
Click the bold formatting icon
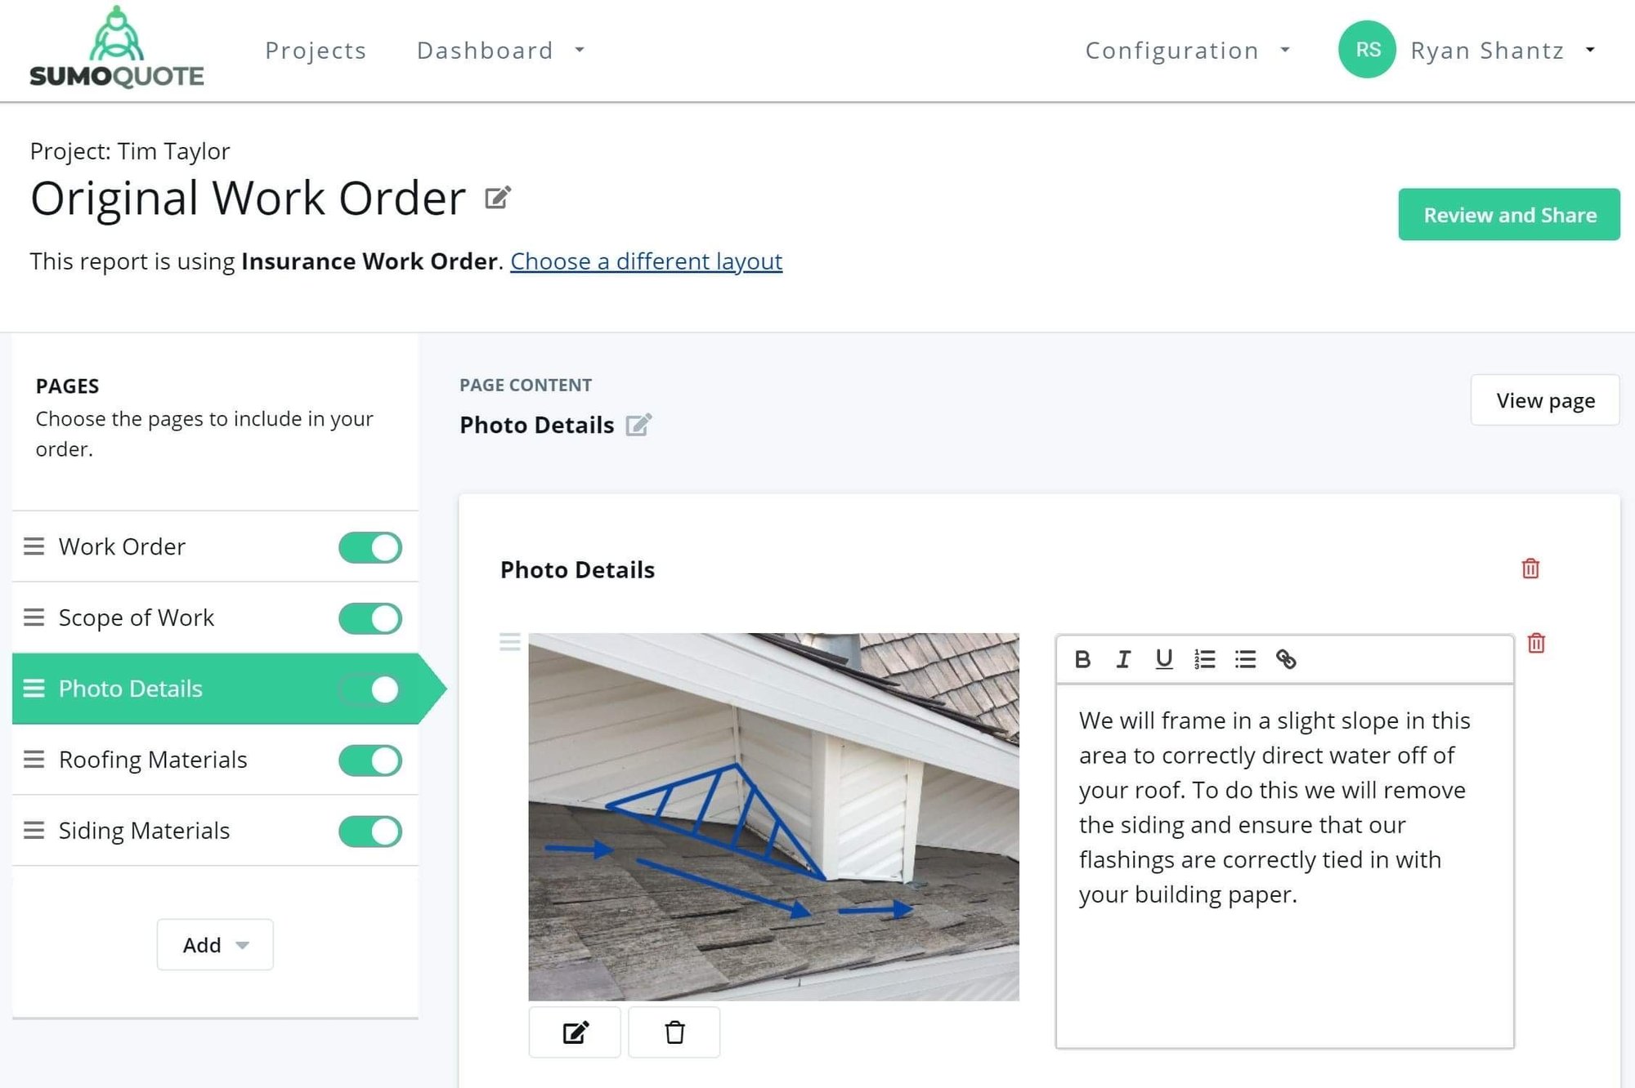(1083, 658)
